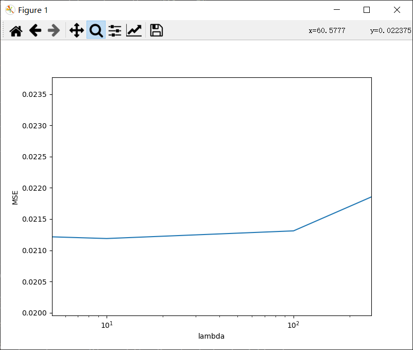The width and height of the screenshot is (413, 350).
Task: Click the Figure 1 window title
Action: [x=32, y=10]
